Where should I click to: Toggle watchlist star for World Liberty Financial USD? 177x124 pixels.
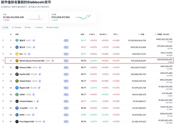coord(3,60)
